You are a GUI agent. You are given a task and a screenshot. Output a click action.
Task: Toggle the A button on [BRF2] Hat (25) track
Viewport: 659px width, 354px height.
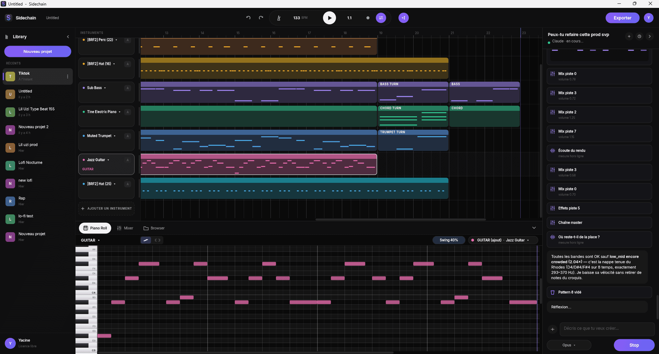tap(128, 184)
